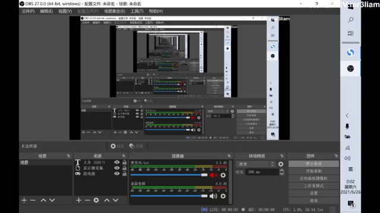The width and height of the screenshot is (380, 213).
Task: Open Task View icon on taskbar
Action: (x=350, y=33)
